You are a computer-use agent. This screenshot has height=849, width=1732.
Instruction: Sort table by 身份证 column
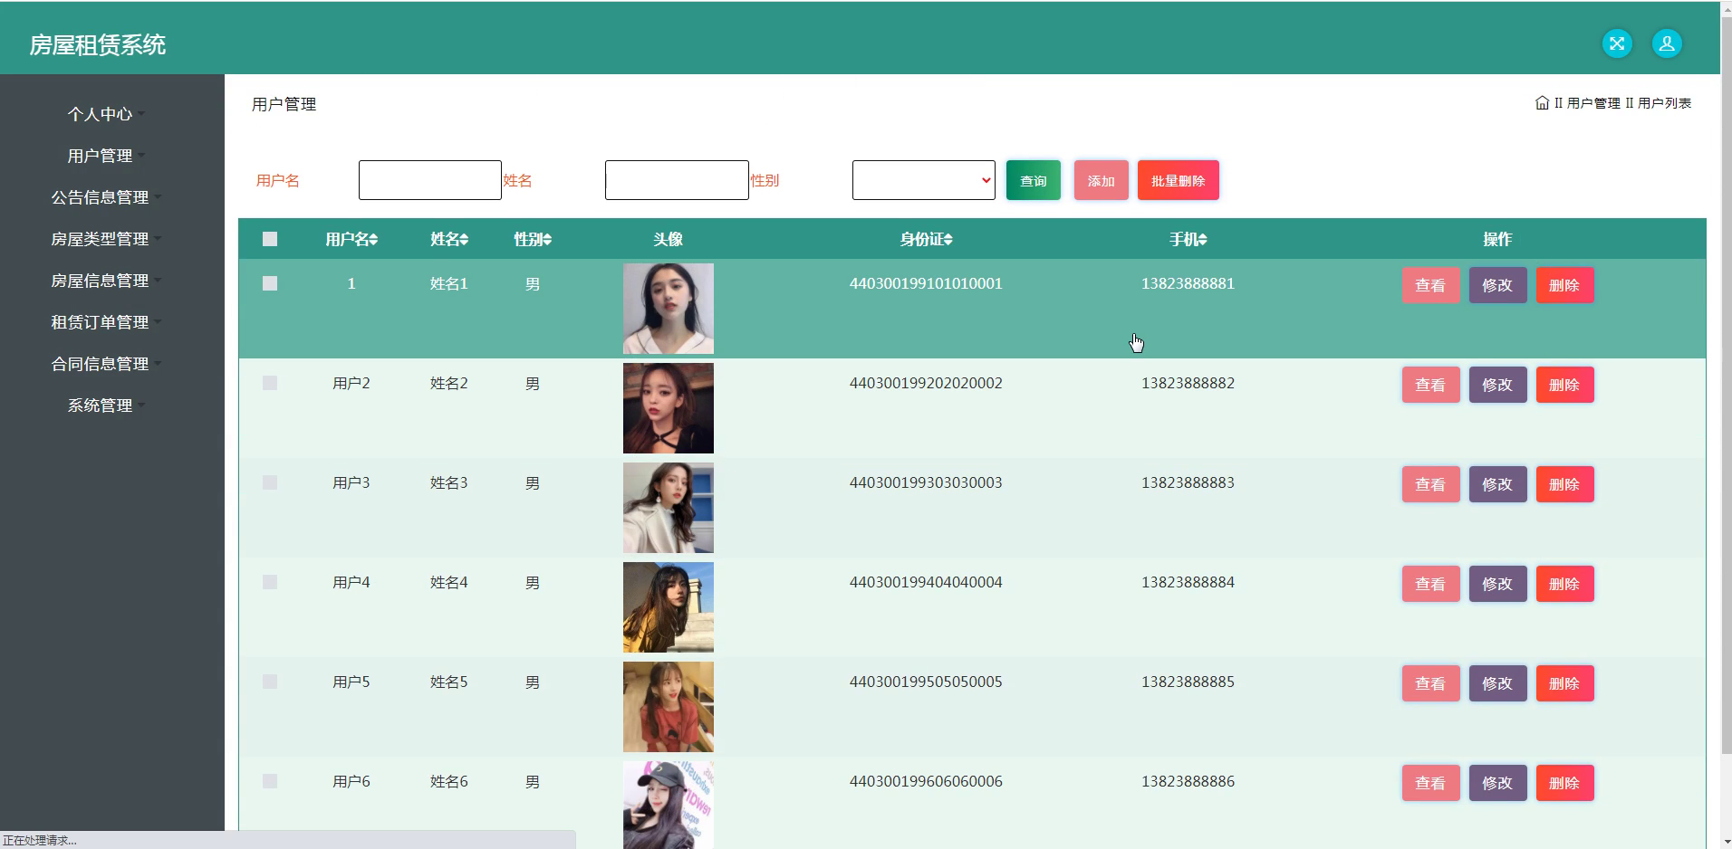pos(926,239)
